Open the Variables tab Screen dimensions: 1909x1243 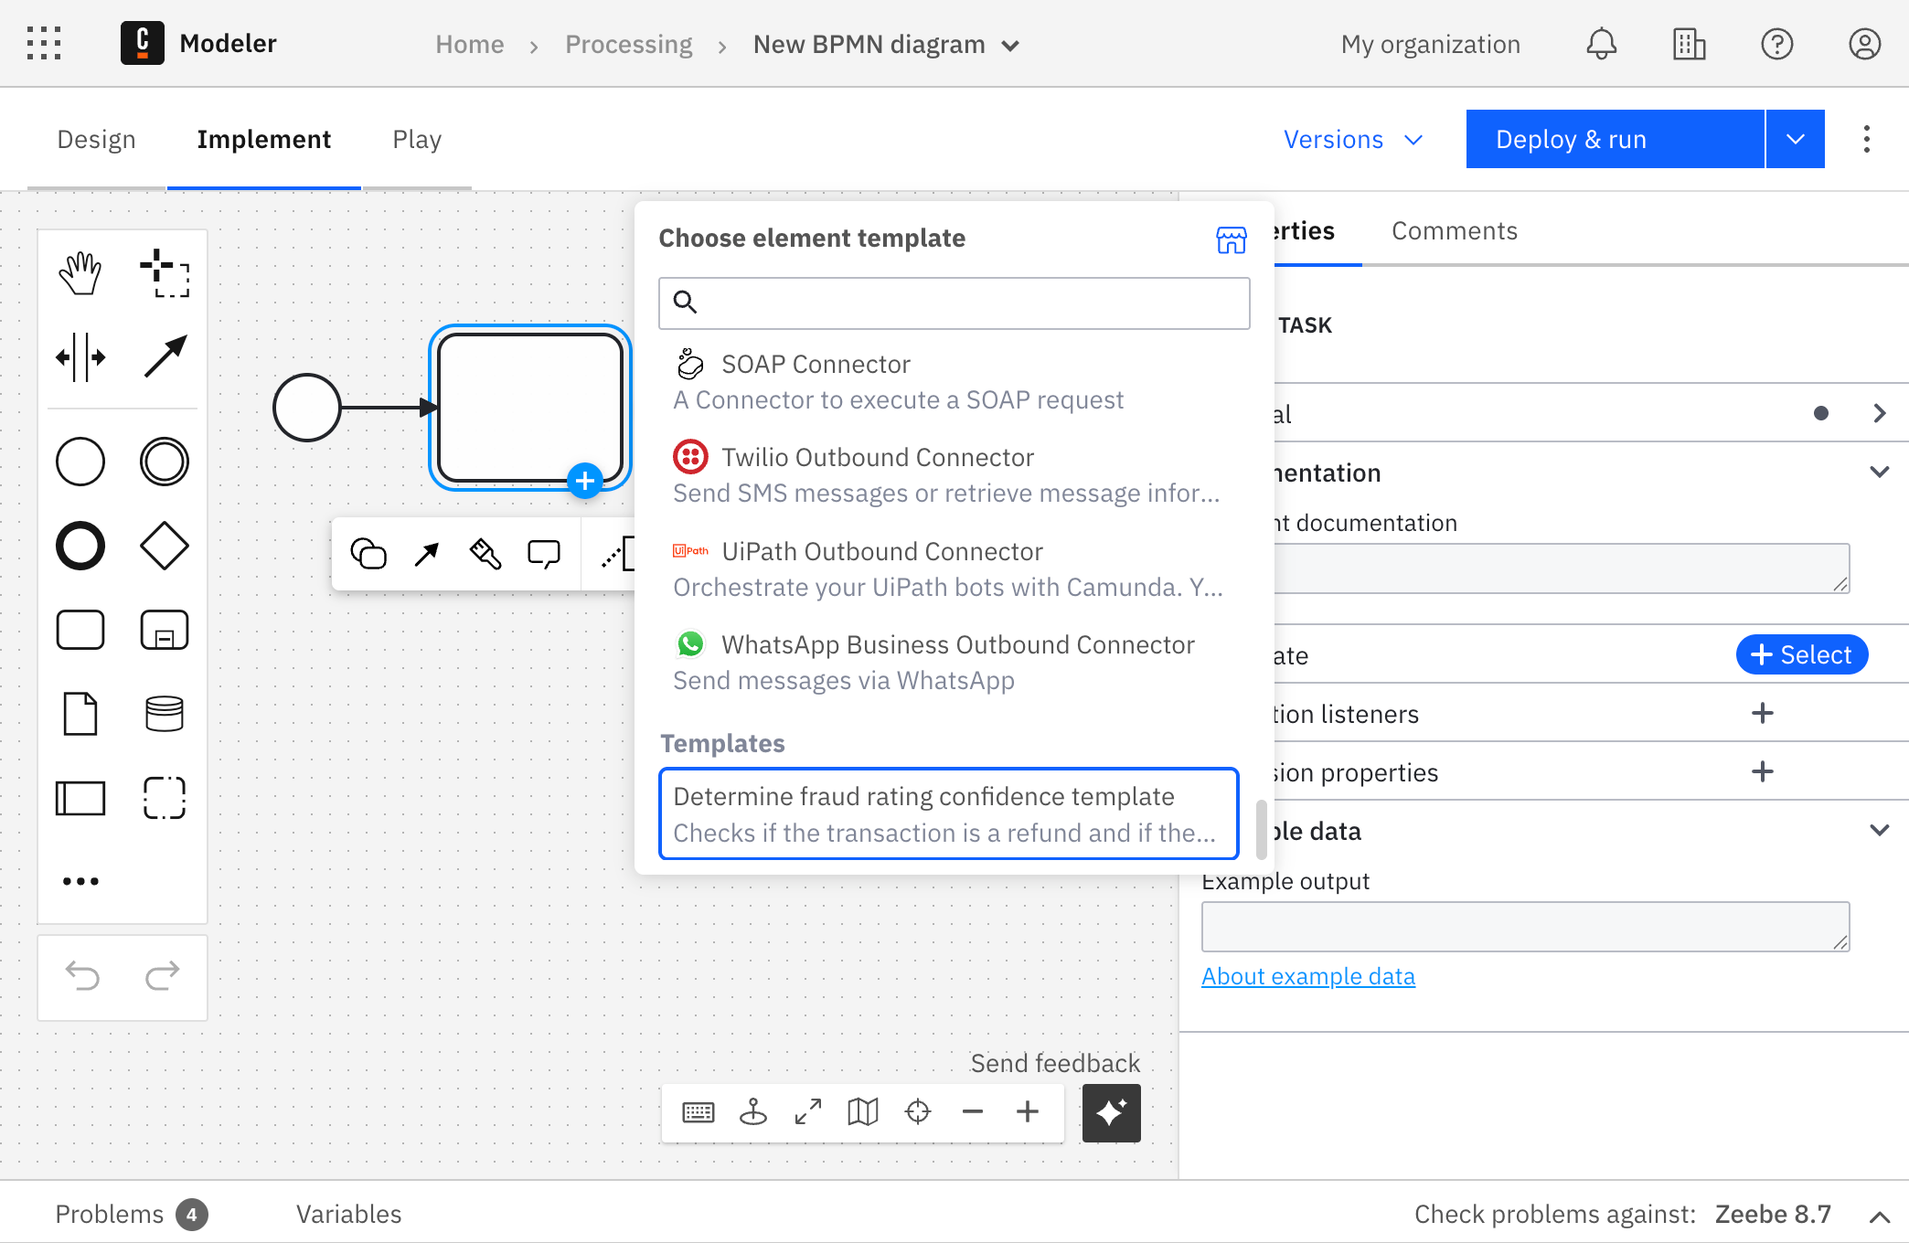348,1214
